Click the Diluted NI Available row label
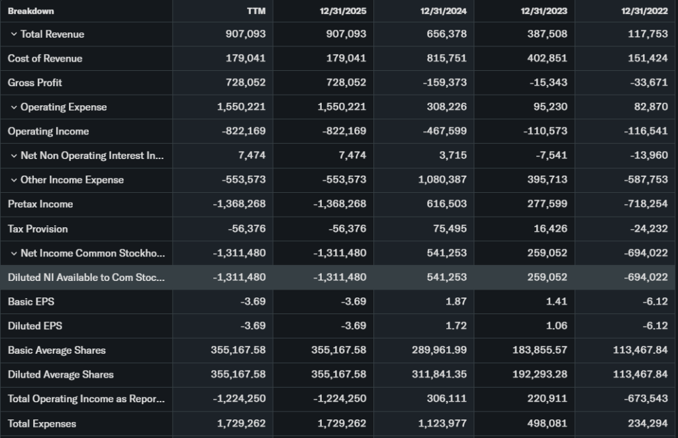 [x=86, y=278]
